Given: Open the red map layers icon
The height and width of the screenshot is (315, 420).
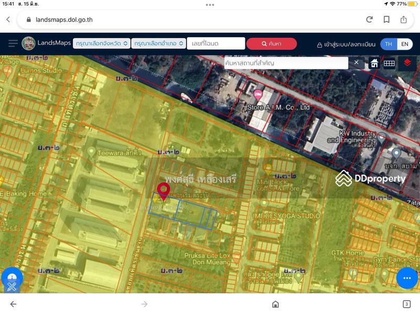Looking at the screenshot, I should click(x=407, y=63).
